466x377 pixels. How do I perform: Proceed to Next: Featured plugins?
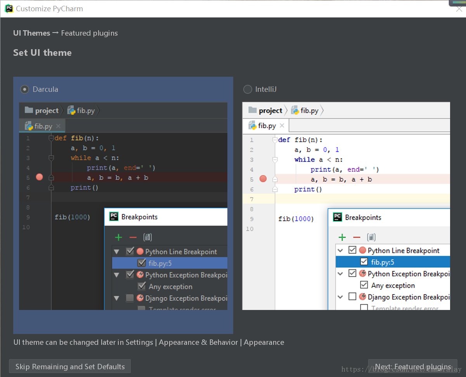[x=413, y=367]
